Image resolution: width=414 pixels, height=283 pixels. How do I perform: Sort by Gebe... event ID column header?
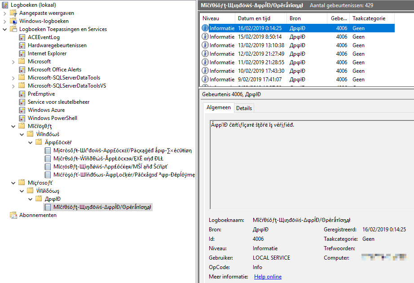coord(338,18)
